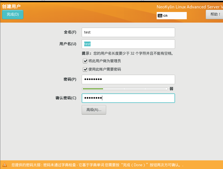Click 使用此帐户需要密码 label text

tap(105, 69)
